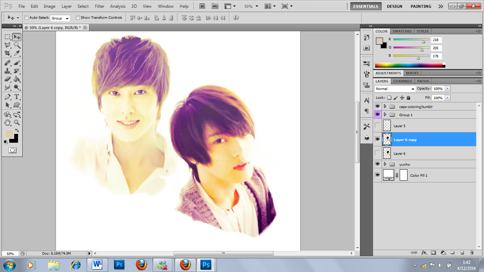Switch to the Channels tab
This screenshot has height=272, width=484.
403,81
